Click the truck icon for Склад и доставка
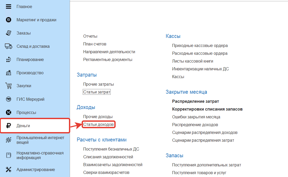The image size is (288, 177). (9, 46)
